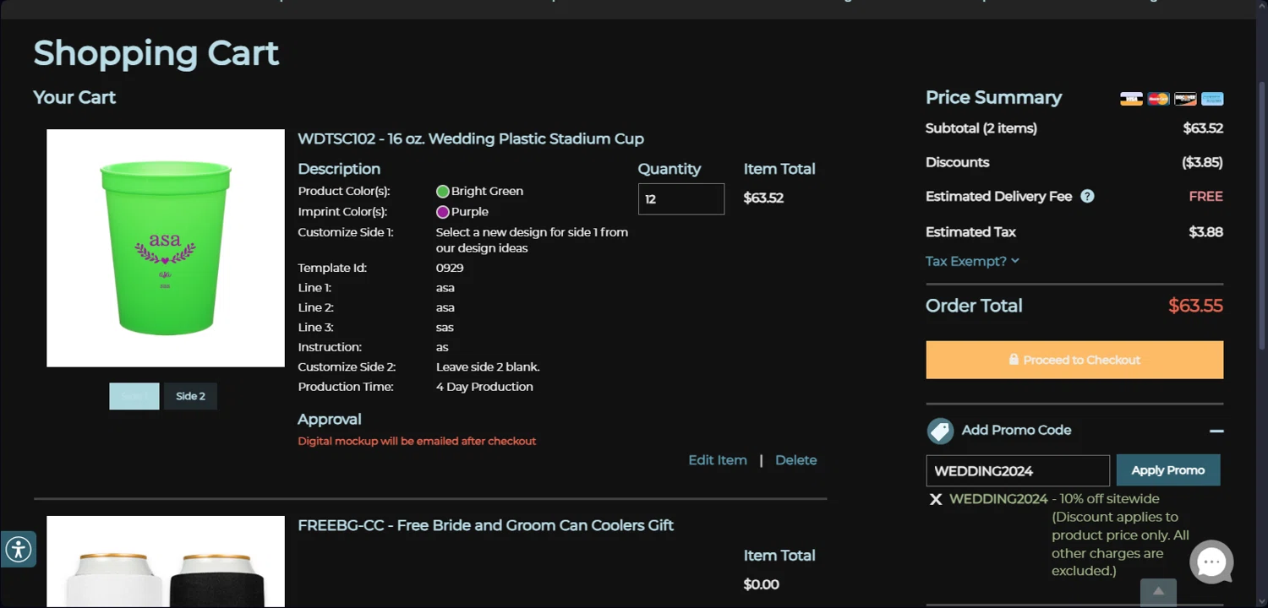Viewport: 1268px width, 608px height.
Task: Click the Bright Green color swatch
Action: 442,192
